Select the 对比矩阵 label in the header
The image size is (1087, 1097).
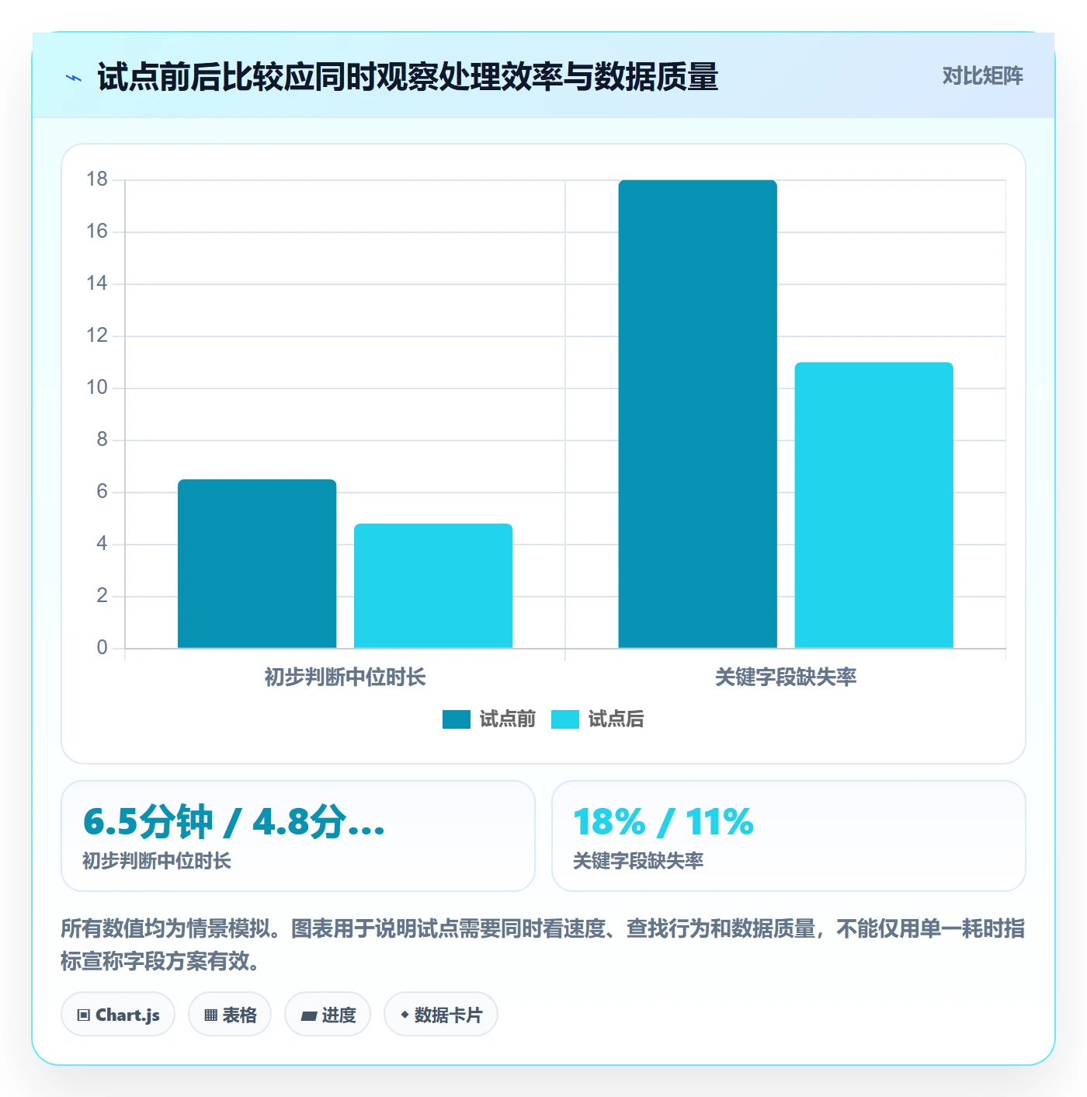(983, 76)
